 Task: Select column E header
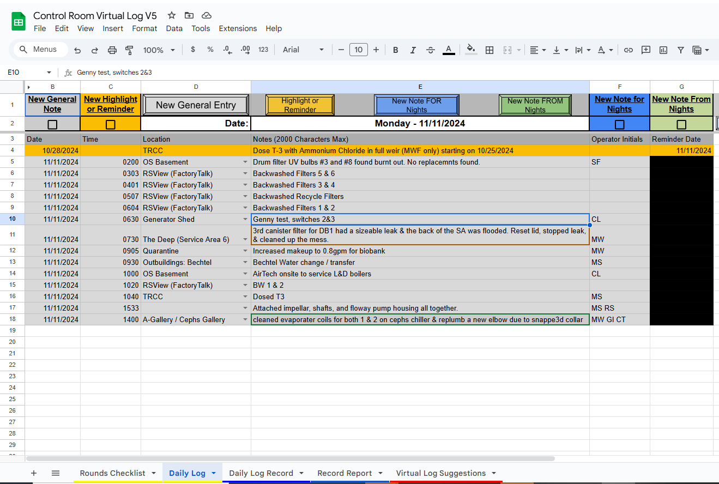click(x=420, y=87)
